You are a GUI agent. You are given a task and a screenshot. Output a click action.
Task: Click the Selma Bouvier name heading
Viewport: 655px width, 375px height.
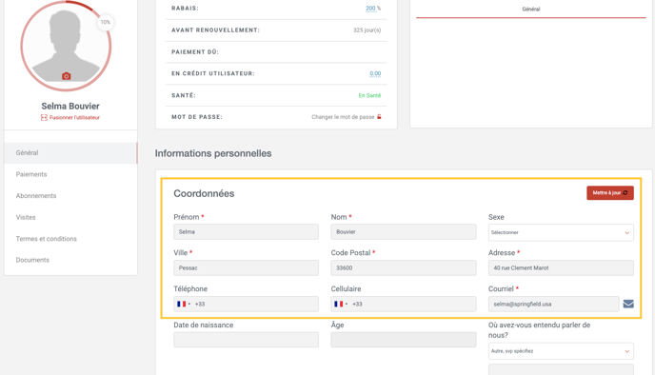(70, 106)
